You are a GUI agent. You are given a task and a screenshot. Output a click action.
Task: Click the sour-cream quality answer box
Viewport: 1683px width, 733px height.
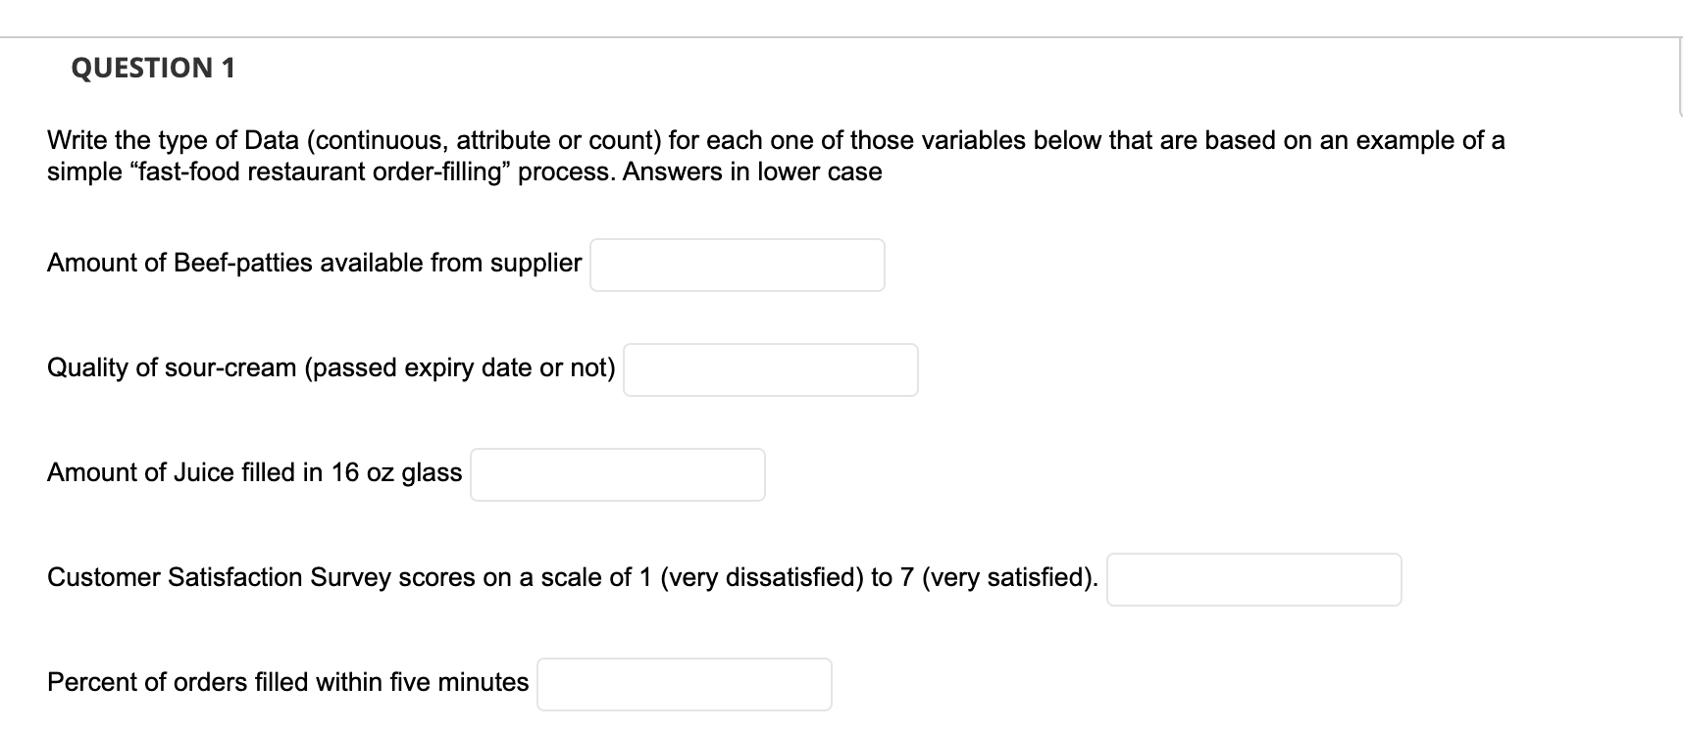(771, 369)
